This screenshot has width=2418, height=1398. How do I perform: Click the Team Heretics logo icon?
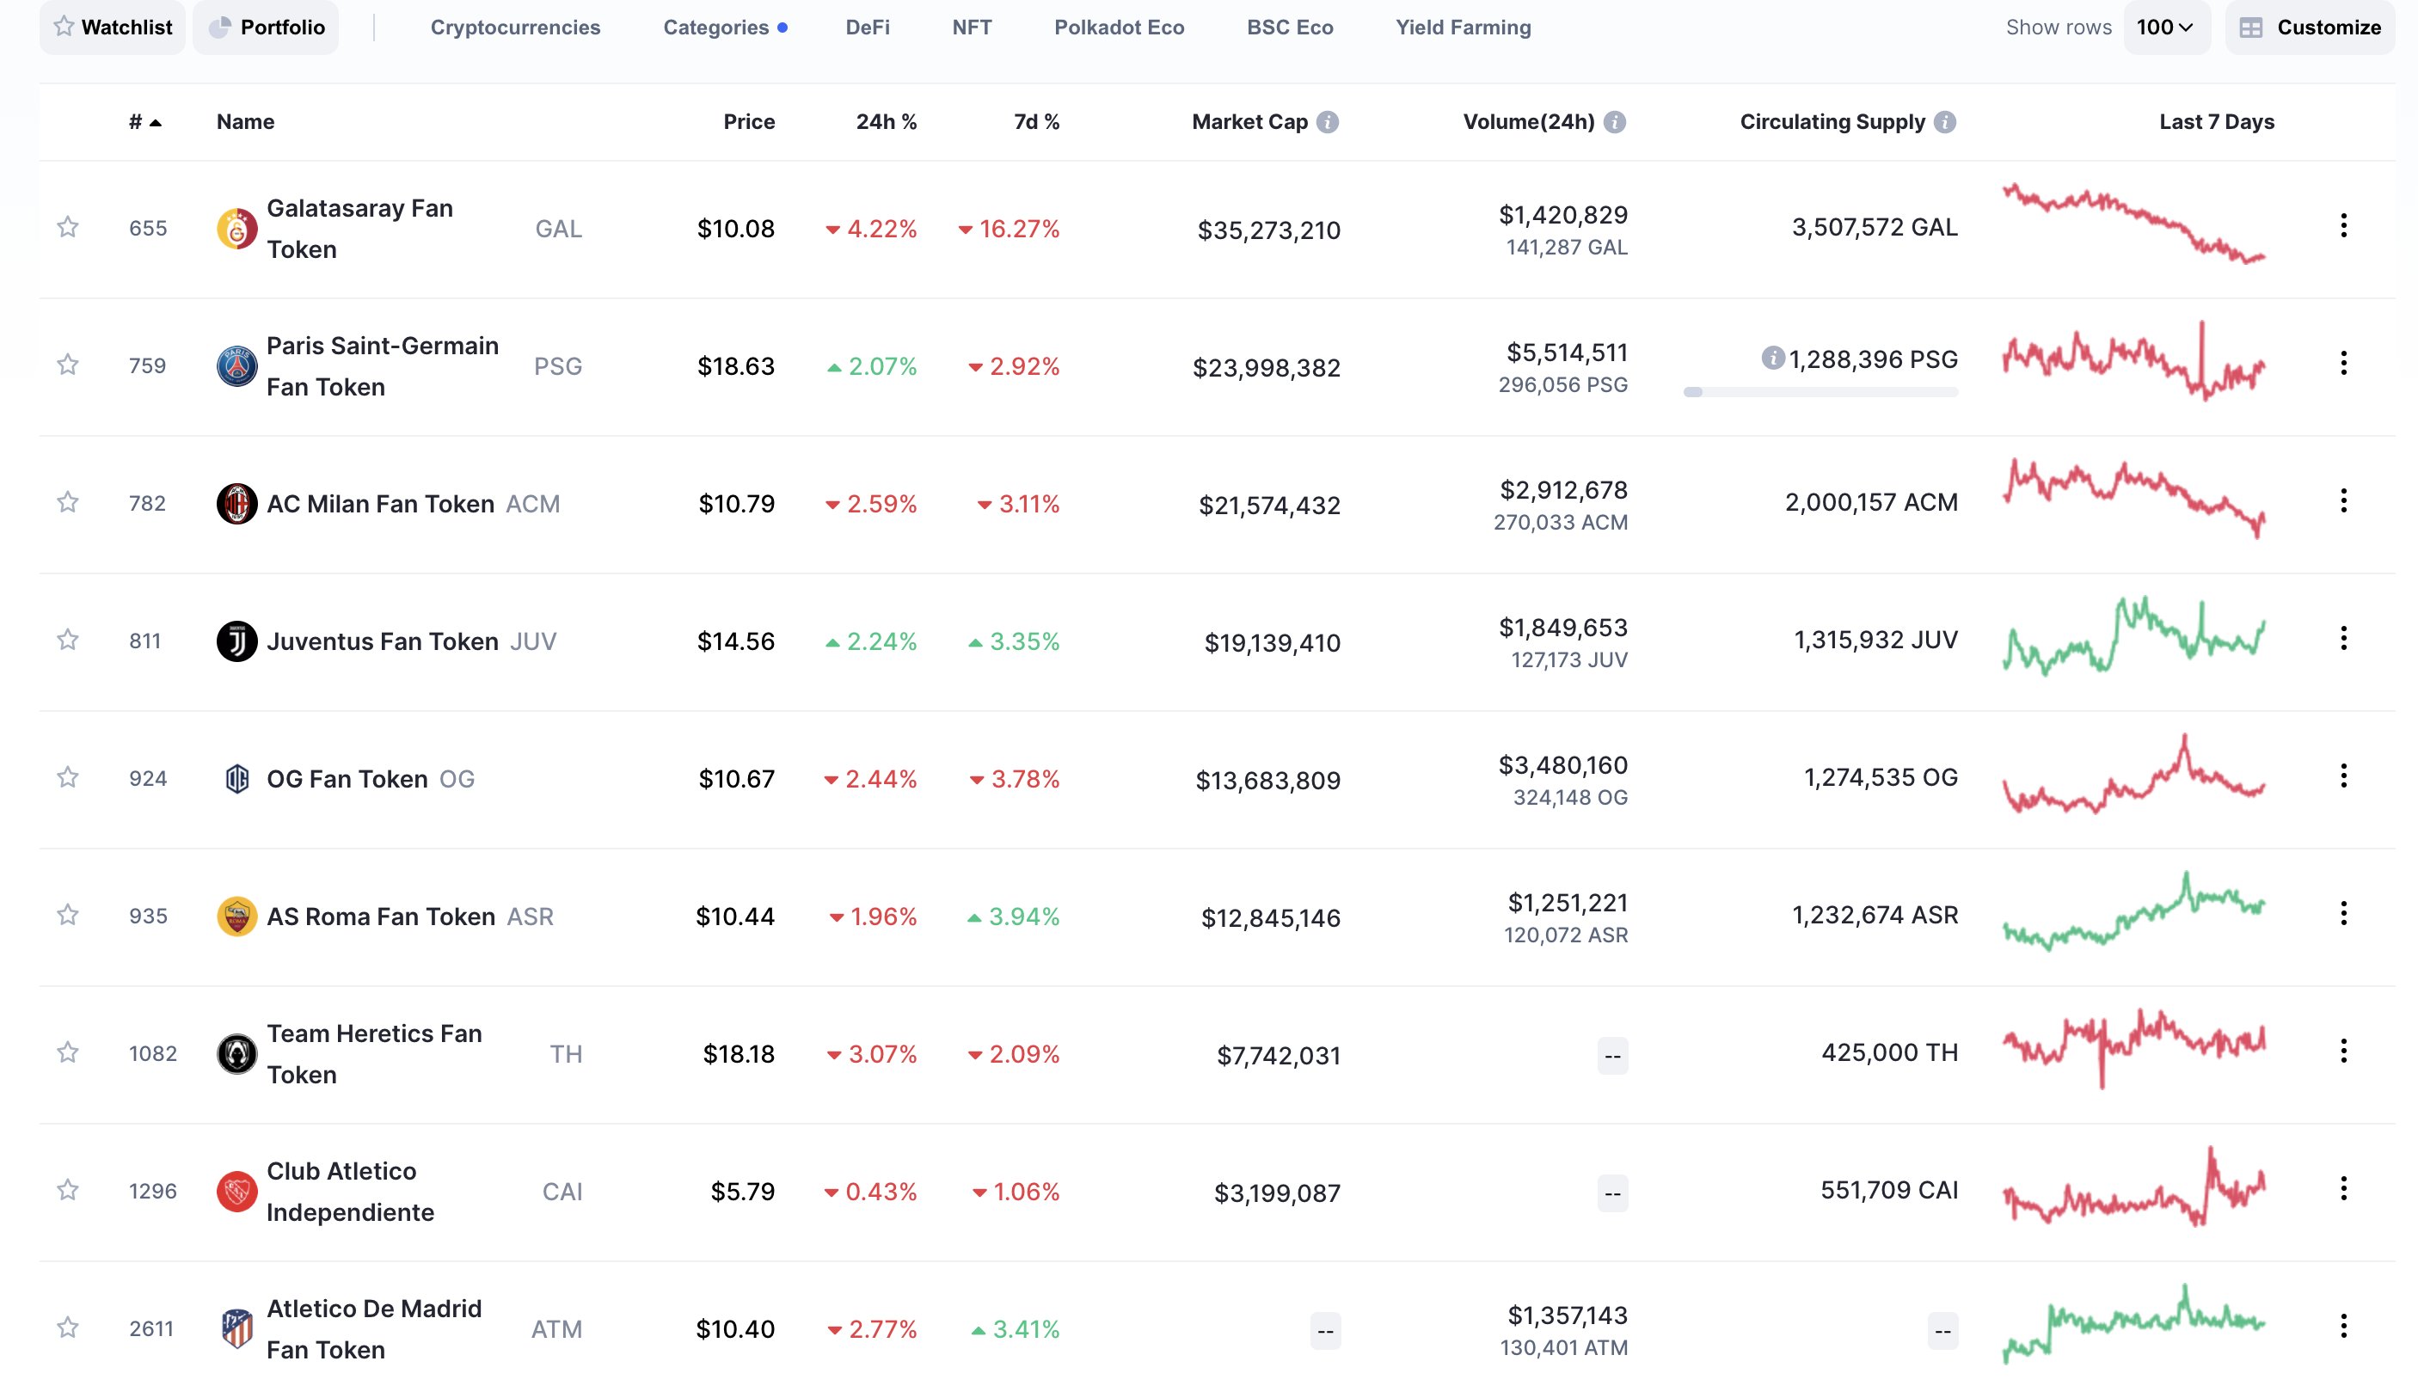pyautogui.click(x=236, y=1053)
